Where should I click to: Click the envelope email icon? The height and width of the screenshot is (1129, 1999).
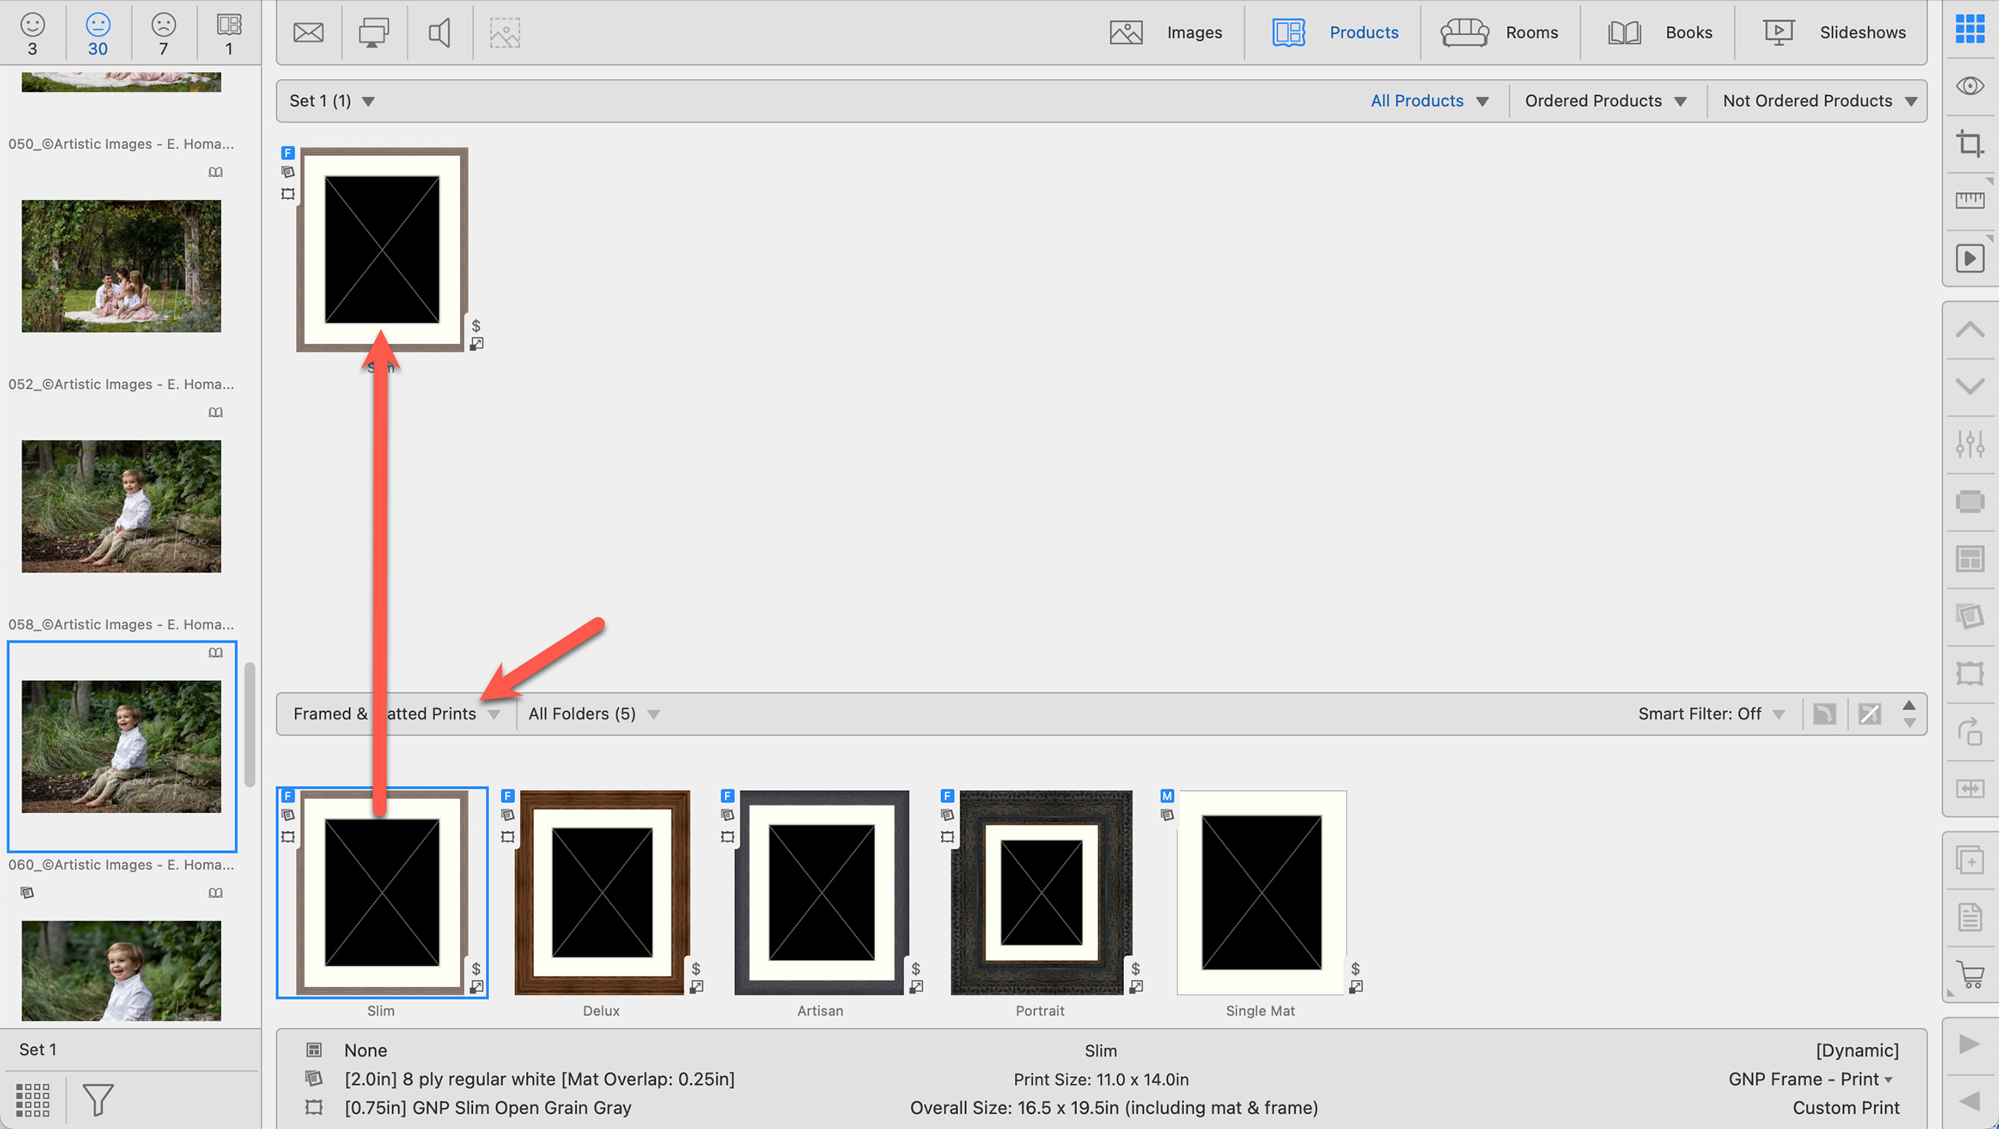pyautogui.click(x=308, y=32)
